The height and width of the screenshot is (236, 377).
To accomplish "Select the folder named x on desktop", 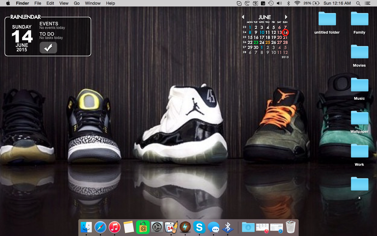I will tap(359, 188).
